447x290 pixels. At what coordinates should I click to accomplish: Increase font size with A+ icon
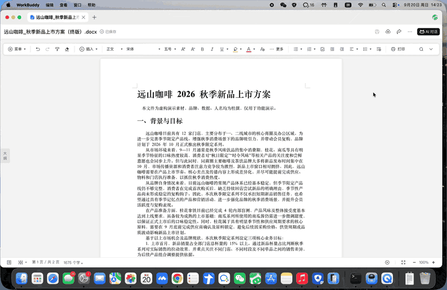click(x=183, y=49)
